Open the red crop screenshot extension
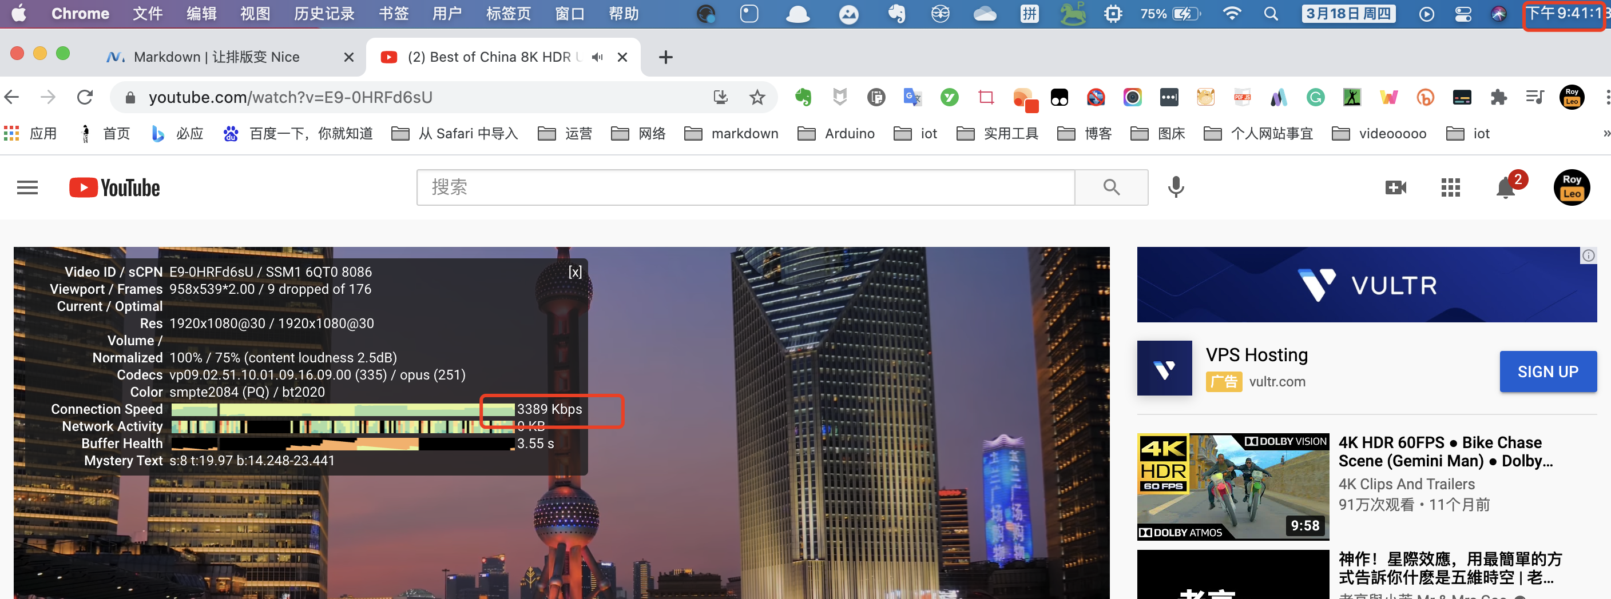This screenshot has height=599, width=1611. (x=986, y=97)
